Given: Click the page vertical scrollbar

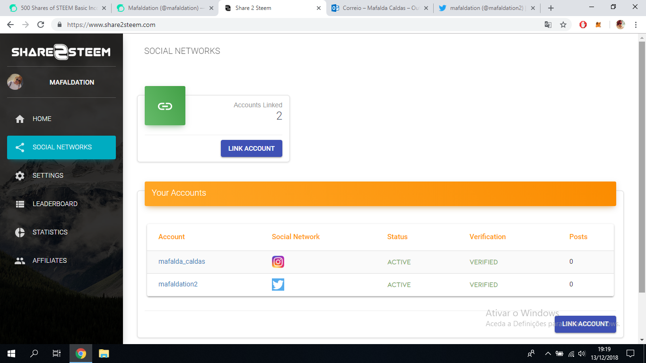Looking at the screenshot, I should coord(642,166).
